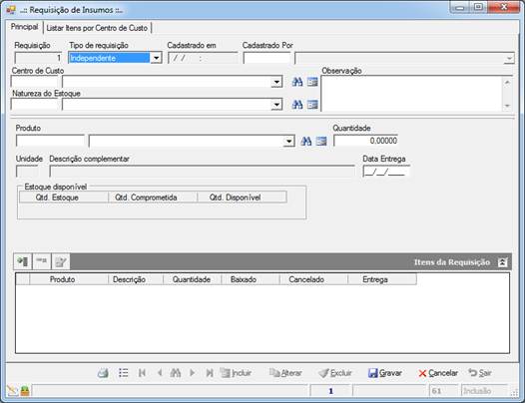Open Listar Itens por Centro de Custo tab
This screenshot has width=525, height=403.
pos(97,28)
